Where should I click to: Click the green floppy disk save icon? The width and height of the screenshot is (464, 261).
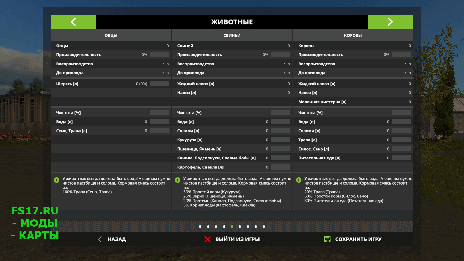327,239
